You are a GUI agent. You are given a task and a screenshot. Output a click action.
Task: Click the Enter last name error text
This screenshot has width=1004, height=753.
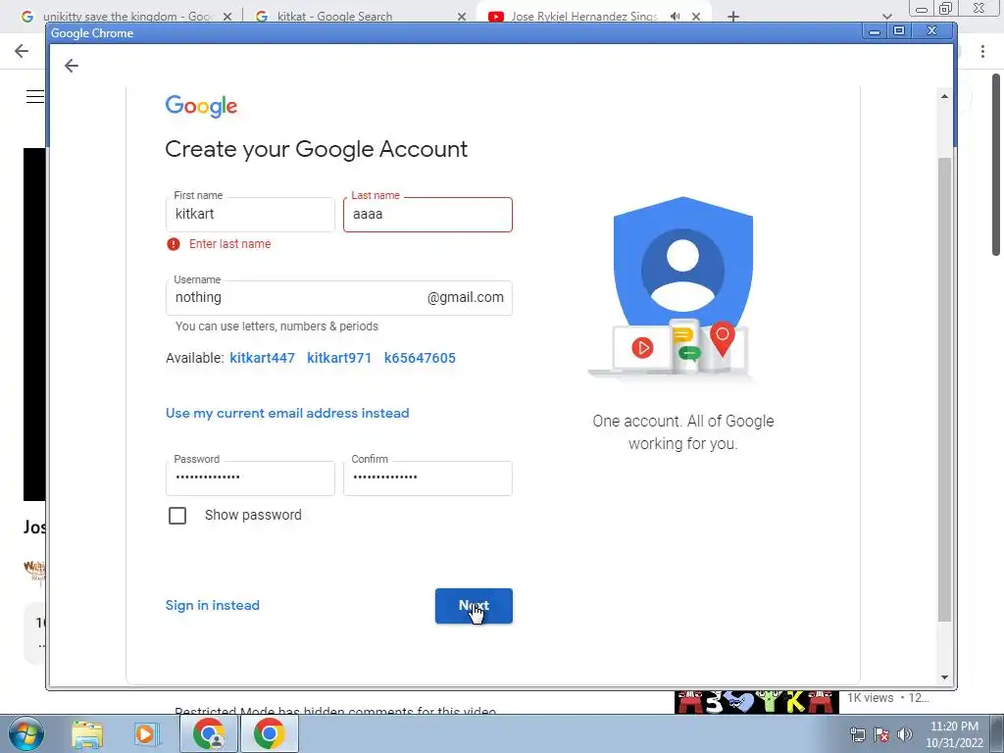pos(229,244)
